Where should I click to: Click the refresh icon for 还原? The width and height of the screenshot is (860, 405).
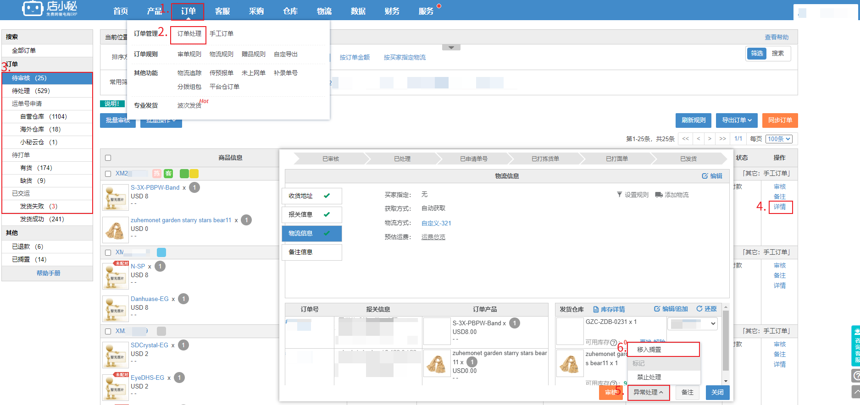coord(699,309)
